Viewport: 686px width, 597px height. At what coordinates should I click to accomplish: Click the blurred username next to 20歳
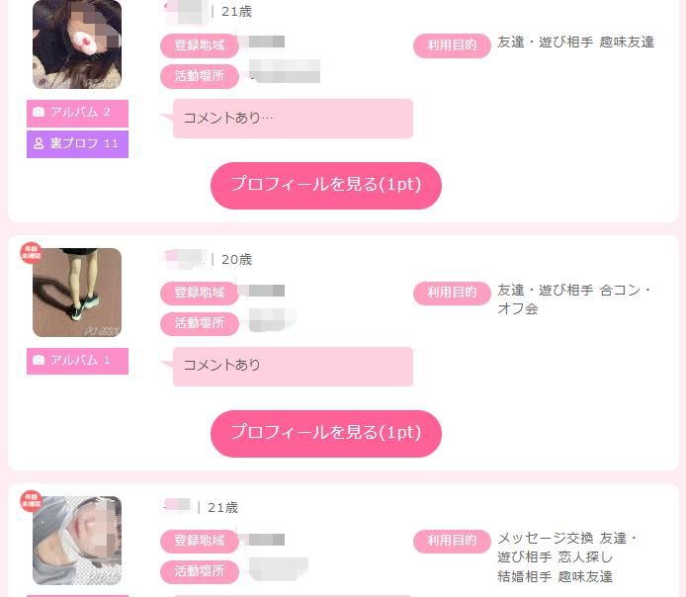click(185, 259)
